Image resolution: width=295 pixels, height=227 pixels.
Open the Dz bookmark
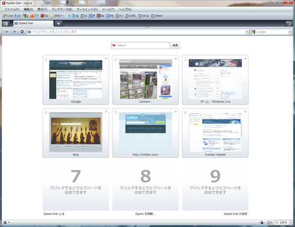pos(45,16)
